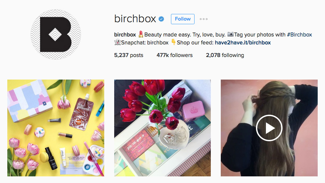The height and width of the screenshot is (183, 325).
Task: View the 2,078 following list
Action: coord(225,55)
